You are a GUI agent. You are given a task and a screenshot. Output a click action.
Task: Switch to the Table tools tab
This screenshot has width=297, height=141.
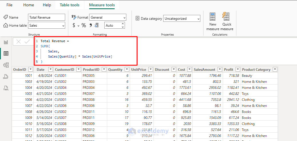(x=69, y=5)
